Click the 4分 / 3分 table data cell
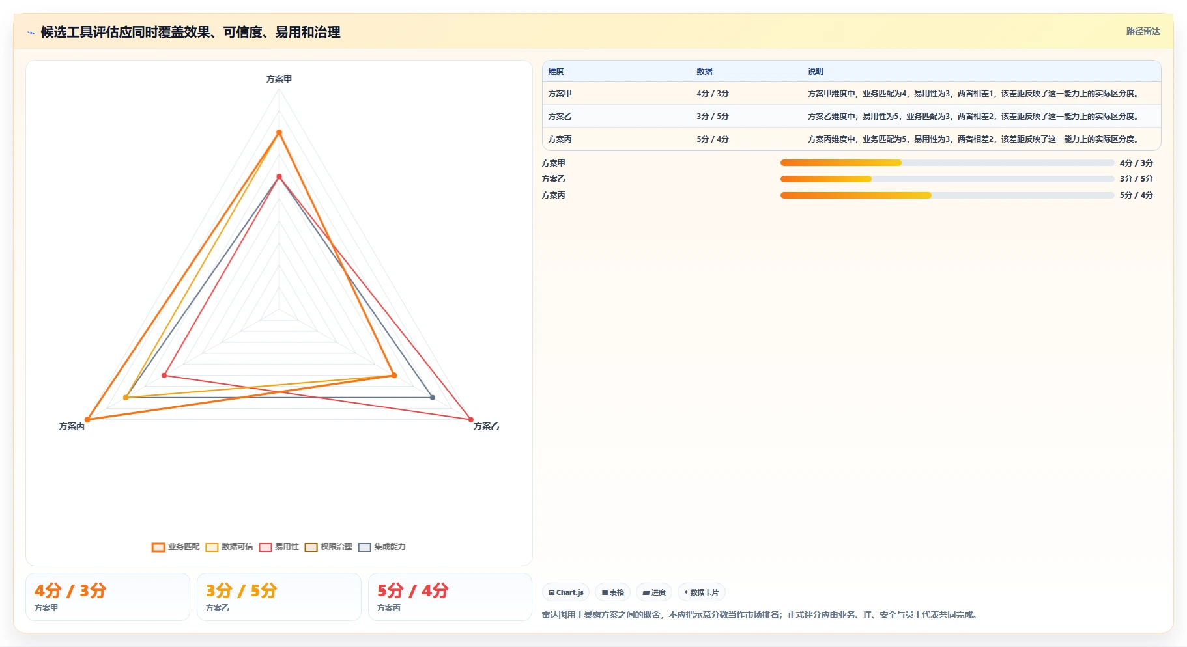1187x647 pixels. point(713,94)
